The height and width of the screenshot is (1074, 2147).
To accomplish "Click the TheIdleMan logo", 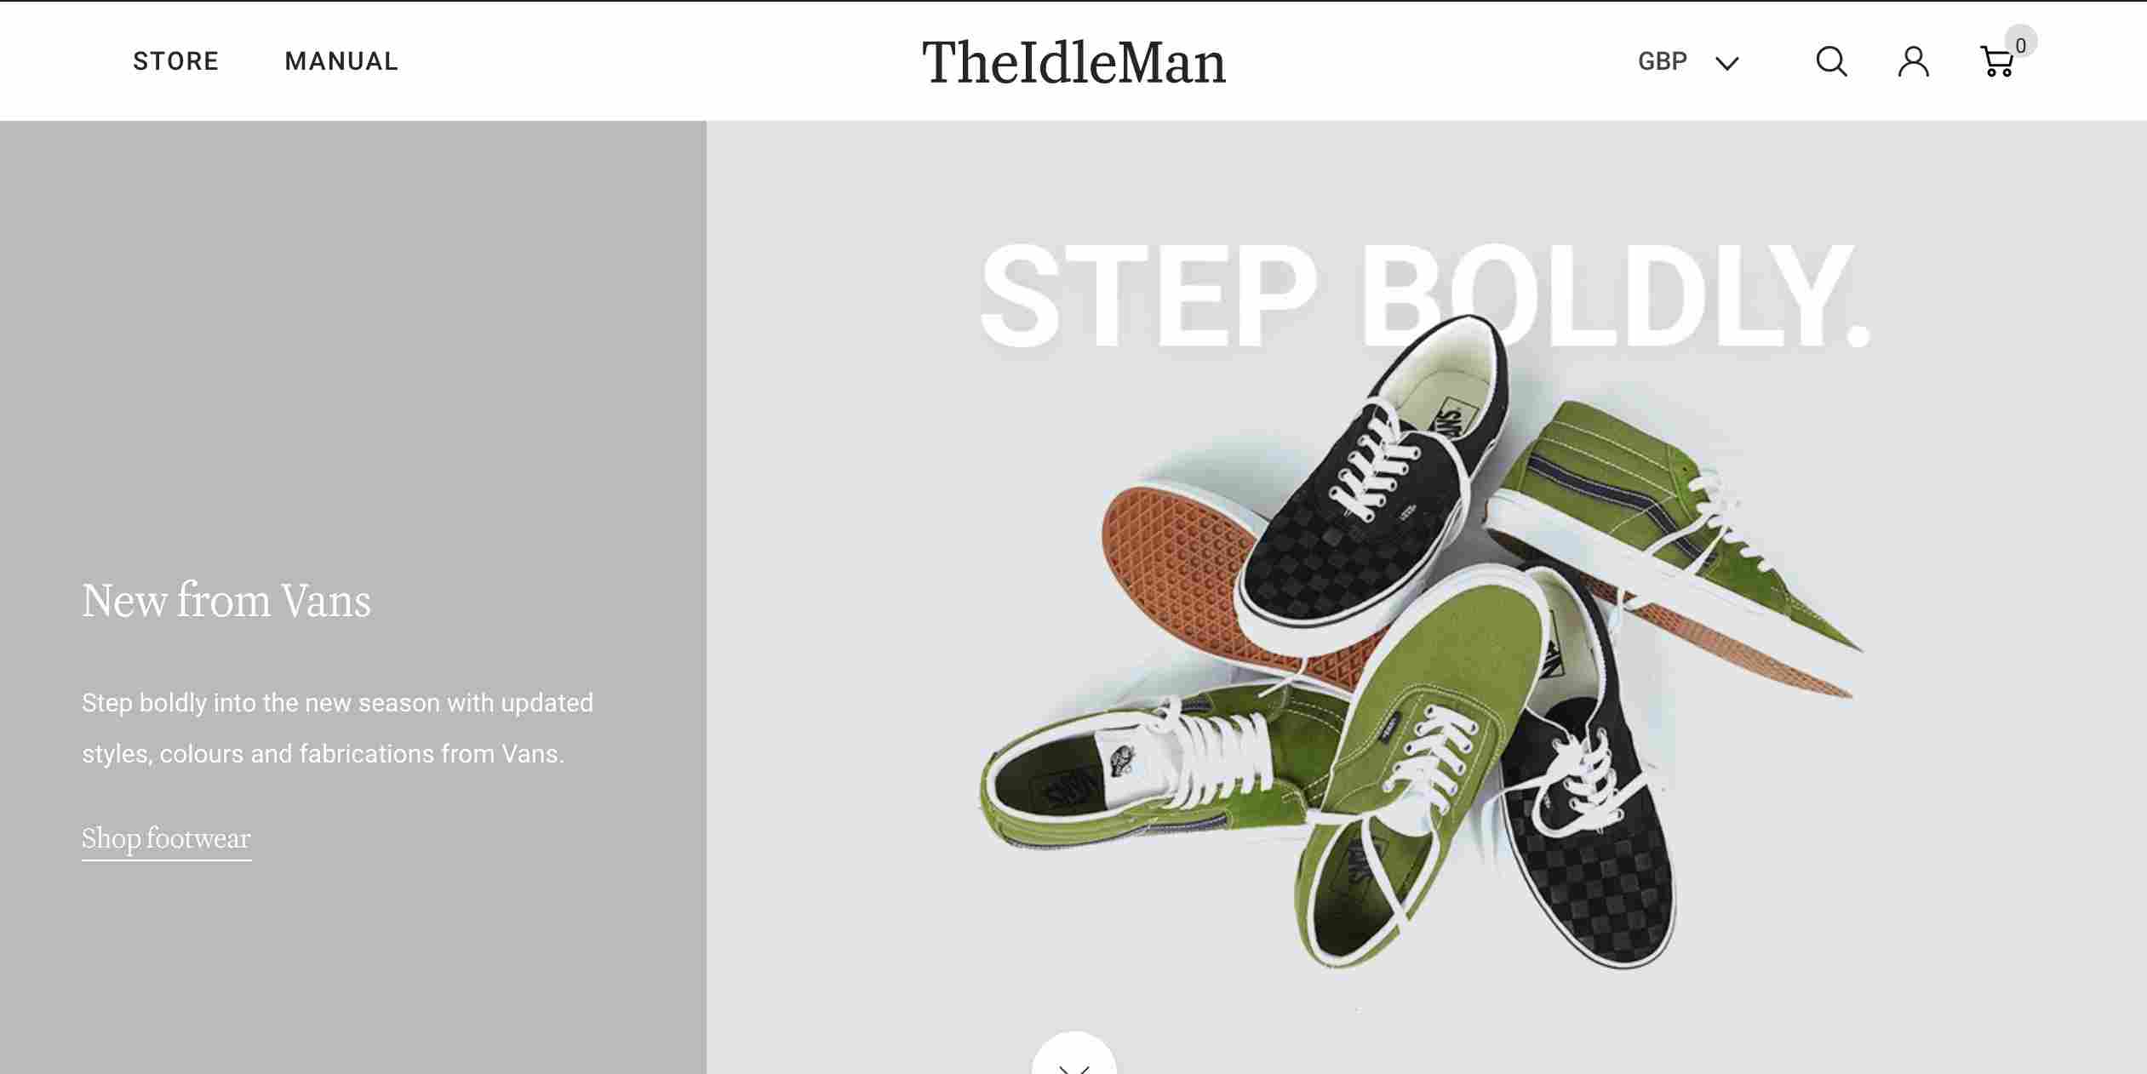I will pyautogui.click(x=1074, y=60).
